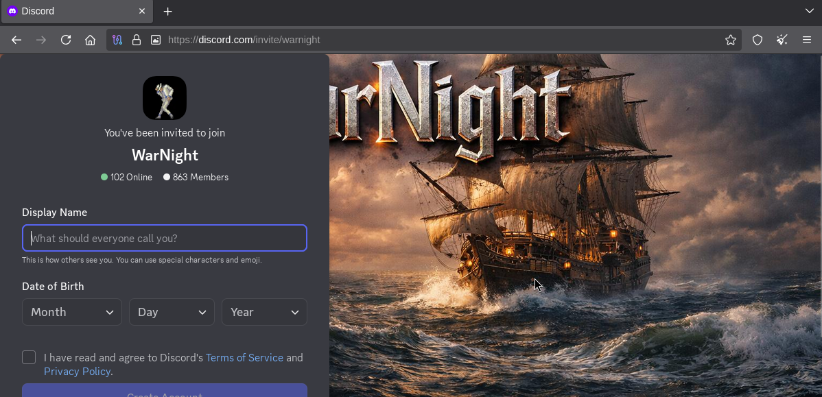The image size is (822, 397).
Task: Open the Day dropdown
Action: click(x=172, y=312)
